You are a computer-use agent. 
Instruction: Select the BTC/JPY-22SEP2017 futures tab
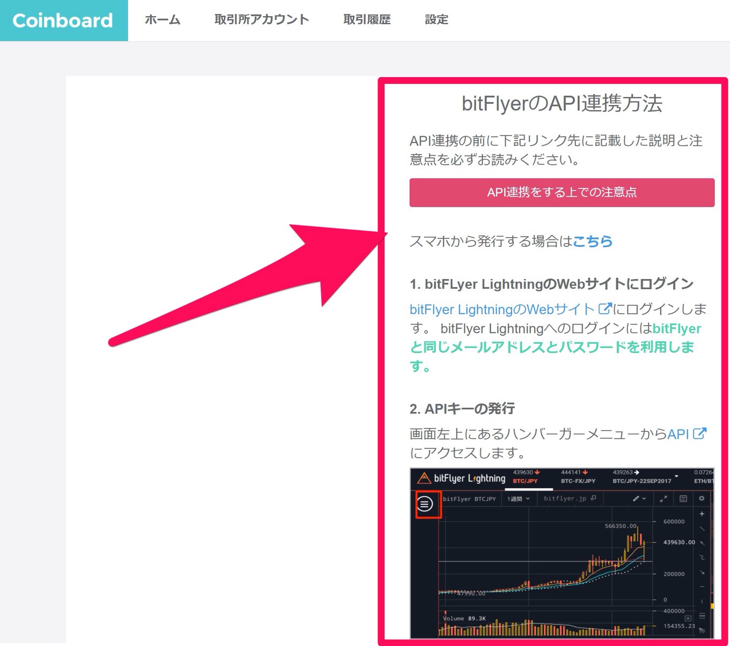click(641, 477)
